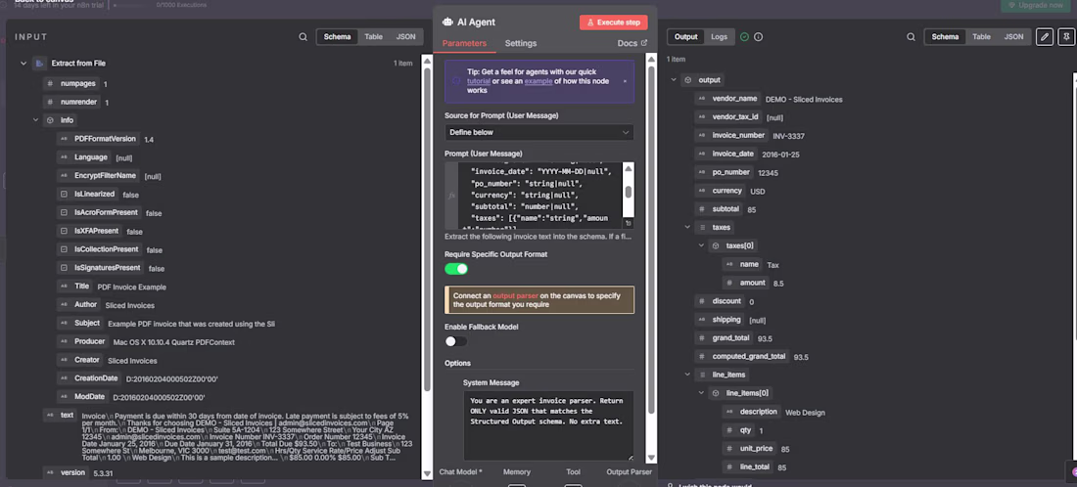
Task: Click the Input panel vertical scrollbar
Action: click(427, 230)
